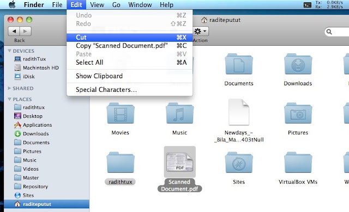Select the Downloads folder icon
The image size is (349, 212).
coord(298,64)
